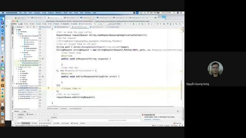Click the Wi-Fi status icon
Viewport: 246px width, 138px height.
(148, 13)
